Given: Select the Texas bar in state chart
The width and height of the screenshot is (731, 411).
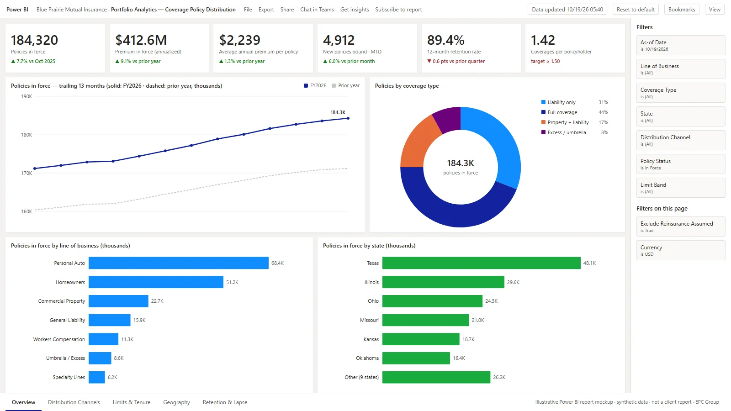Looking at the screenshot, I should click(x=482, y=263).
